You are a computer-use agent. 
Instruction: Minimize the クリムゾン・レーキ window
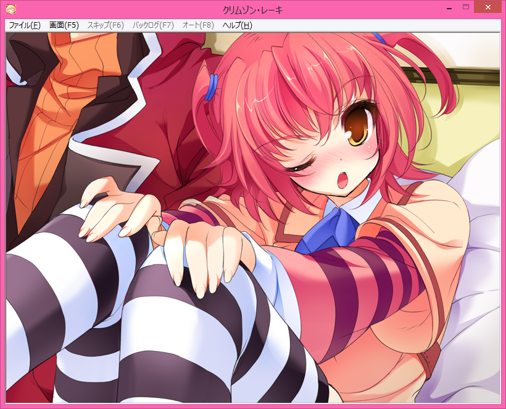click(449, 8)
